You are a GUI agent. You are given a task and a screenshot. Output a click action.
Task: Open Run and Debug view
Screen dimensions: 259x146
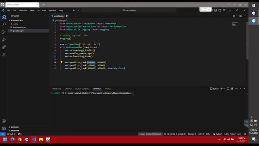coord(4,40)
